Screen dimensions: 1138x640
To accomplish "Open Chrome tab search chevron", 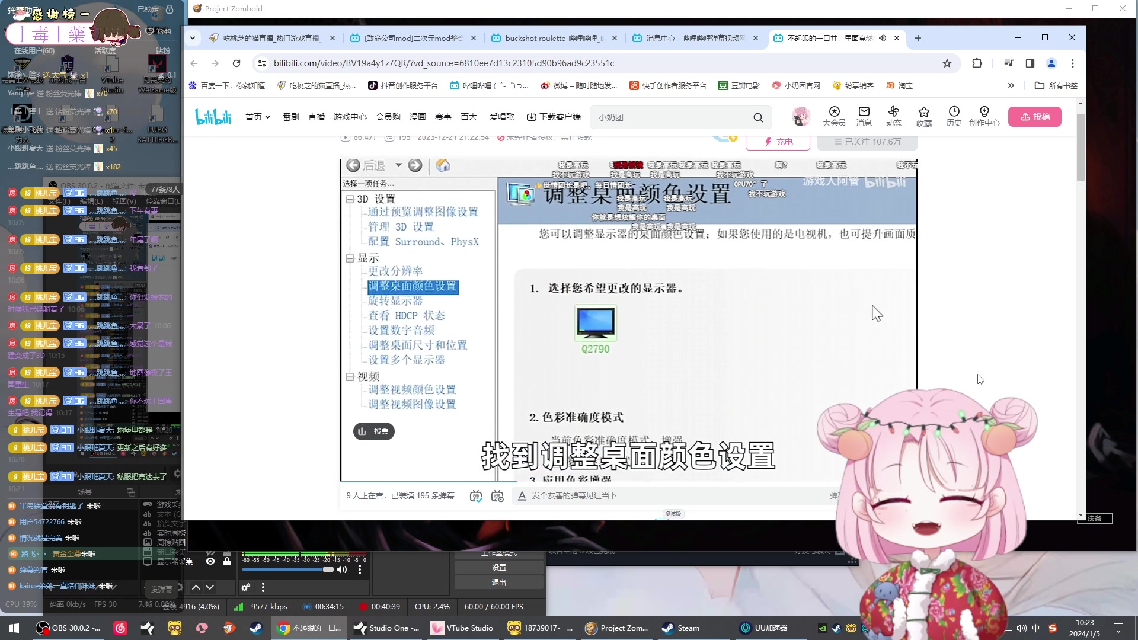I will click(x=193, y=38).
